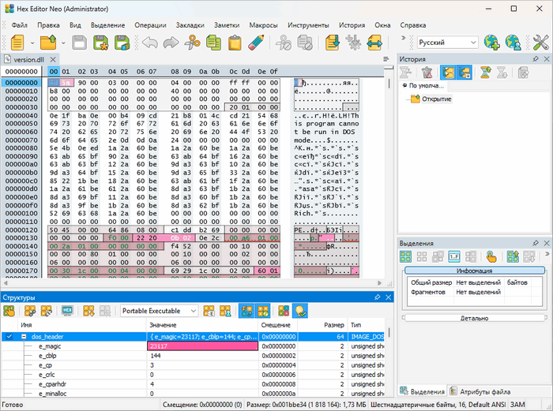
Task: Click the Paste clipboard icon
Action: (x=234, y=43)
